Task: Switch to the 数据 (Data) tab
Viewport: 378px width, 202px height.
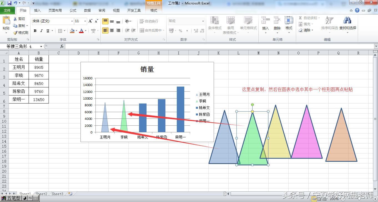Action: [x=87, y=11]
